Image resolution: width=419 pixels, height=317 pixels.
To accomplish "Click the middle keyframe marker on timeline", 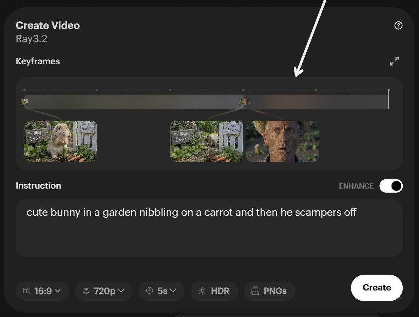I will [x=244, y=102].
